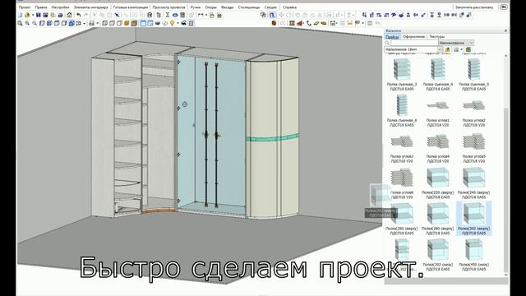This screenshot has height=296, width=526.
Task: Click the green undo arrow
Action: (x=79, y=15)
